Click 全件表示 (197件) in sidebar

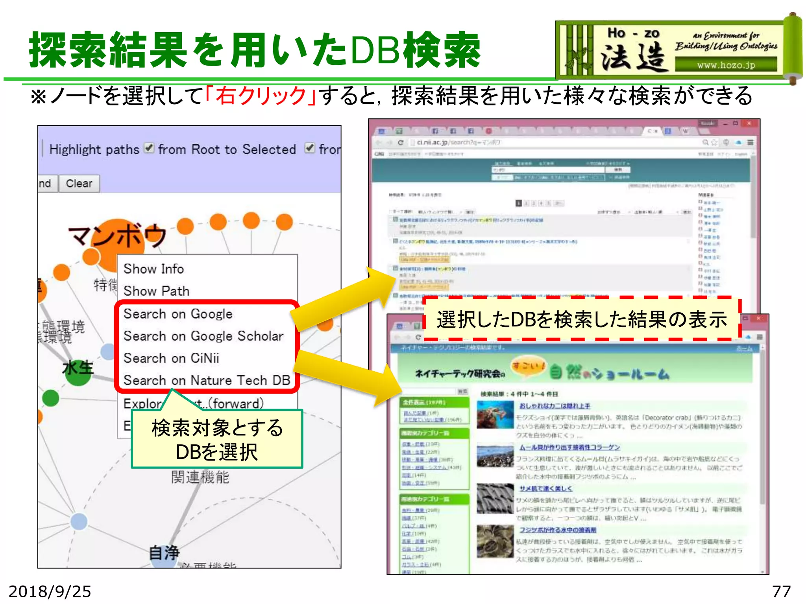pyautogui.click(x=423, y=402)
